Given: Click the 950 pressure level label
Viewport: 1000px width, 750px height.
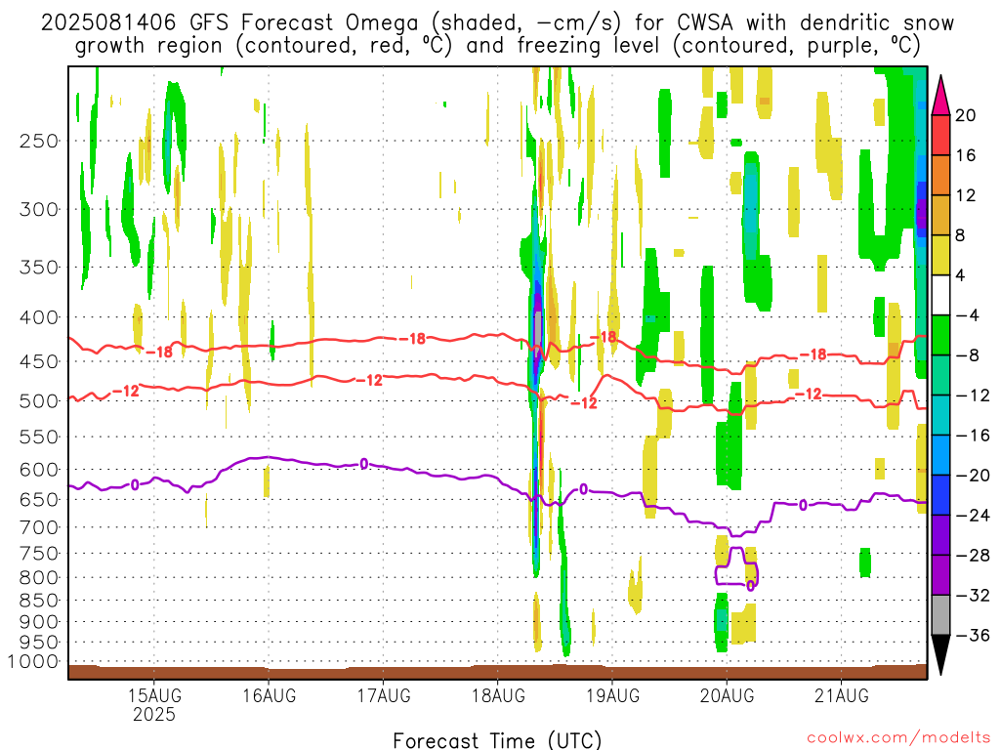Looking at the screenshot, I should (39, 643).
